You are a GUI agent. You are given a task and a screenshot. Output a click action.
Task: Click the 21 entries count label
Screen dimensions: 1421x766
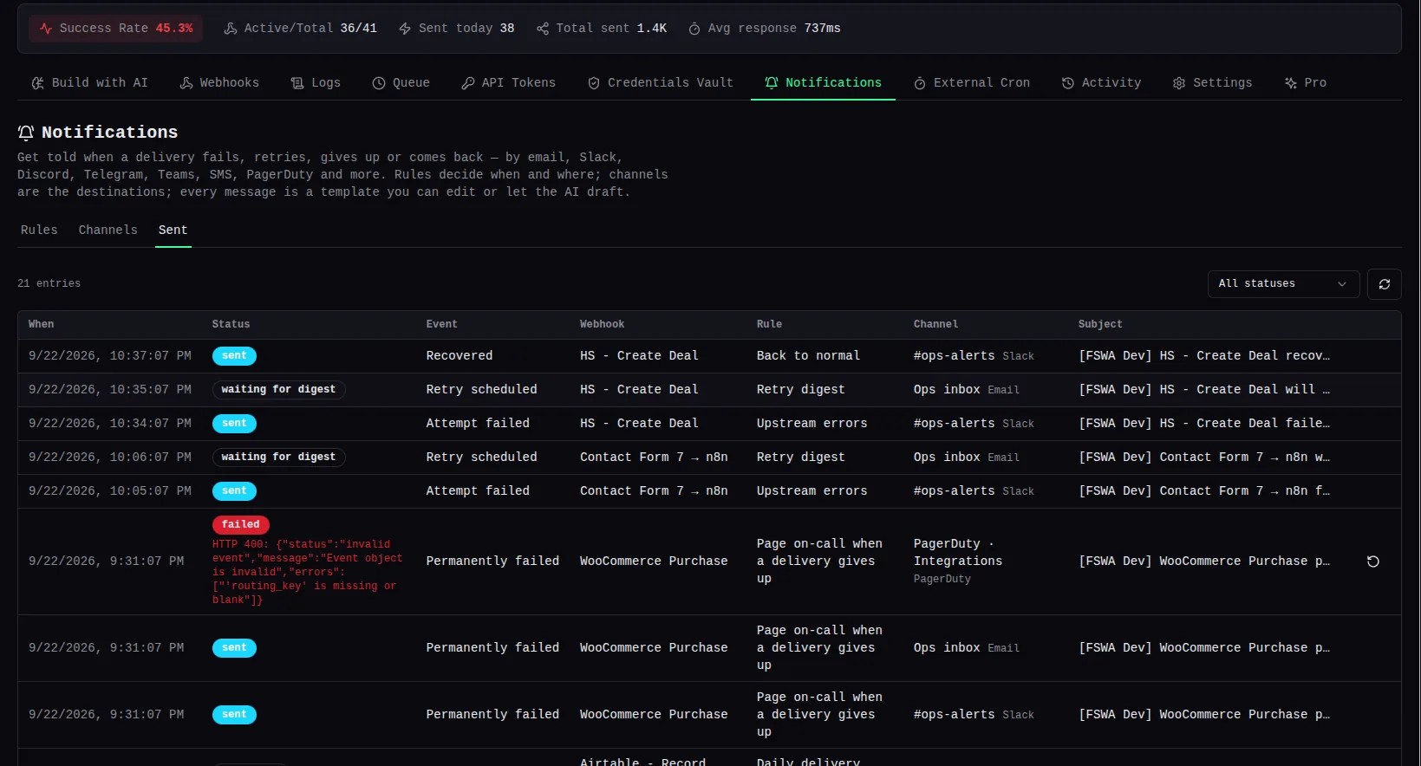49,284
